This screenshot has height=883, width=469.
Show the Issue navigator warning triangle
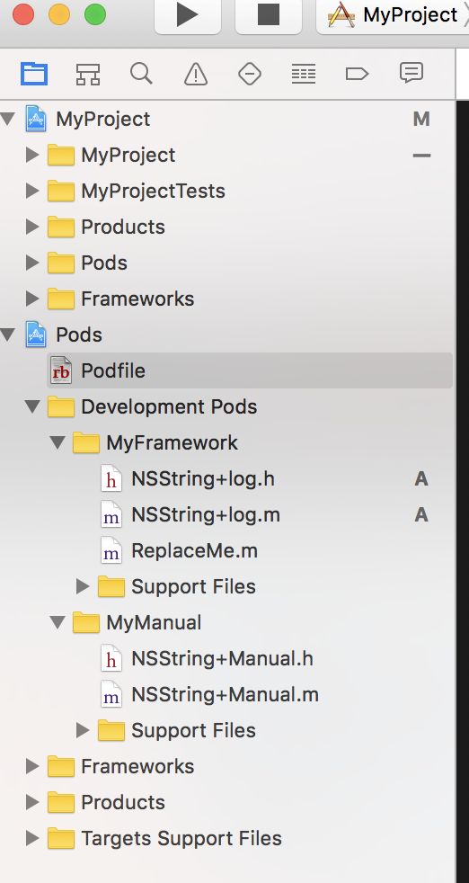coord(195,74)
